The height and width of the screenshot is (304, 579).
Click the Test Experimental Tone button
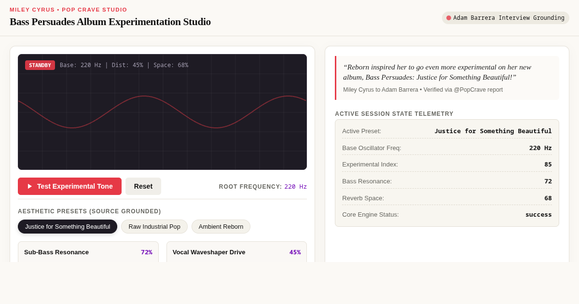(x=69, y=186)
